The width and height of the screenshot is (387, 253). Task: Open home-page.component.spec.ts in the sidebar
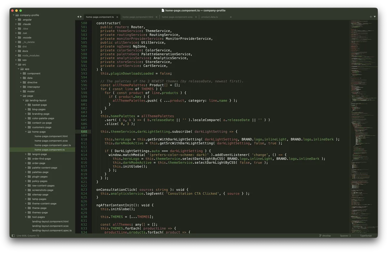pyautogui.click(x=53, y=145)
